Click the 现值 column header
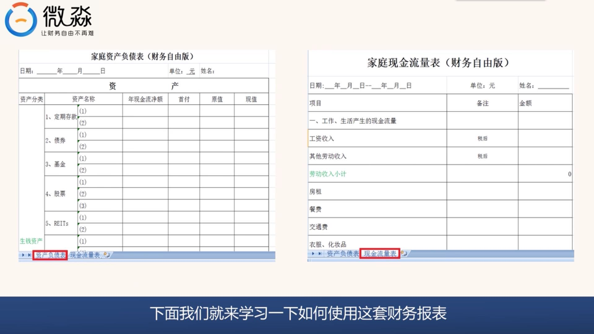The image size is (594, 334). (x=251, y=99)
